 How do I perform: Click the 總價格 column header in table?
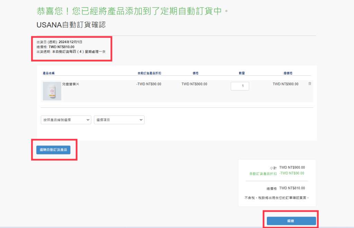(x=288, y=73)
